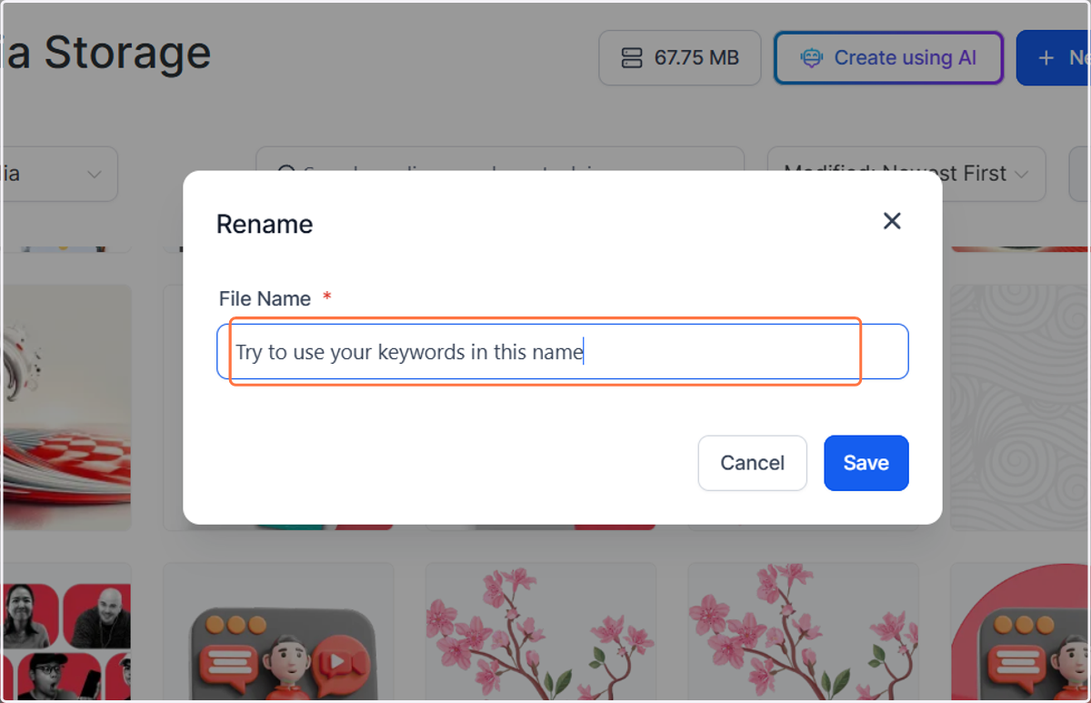Open Create using AI
The image size is (1091, 703).
(888, 58)
